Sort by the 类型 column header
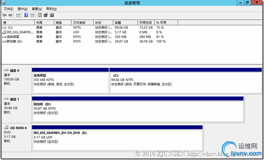 [x=63, y=23]
